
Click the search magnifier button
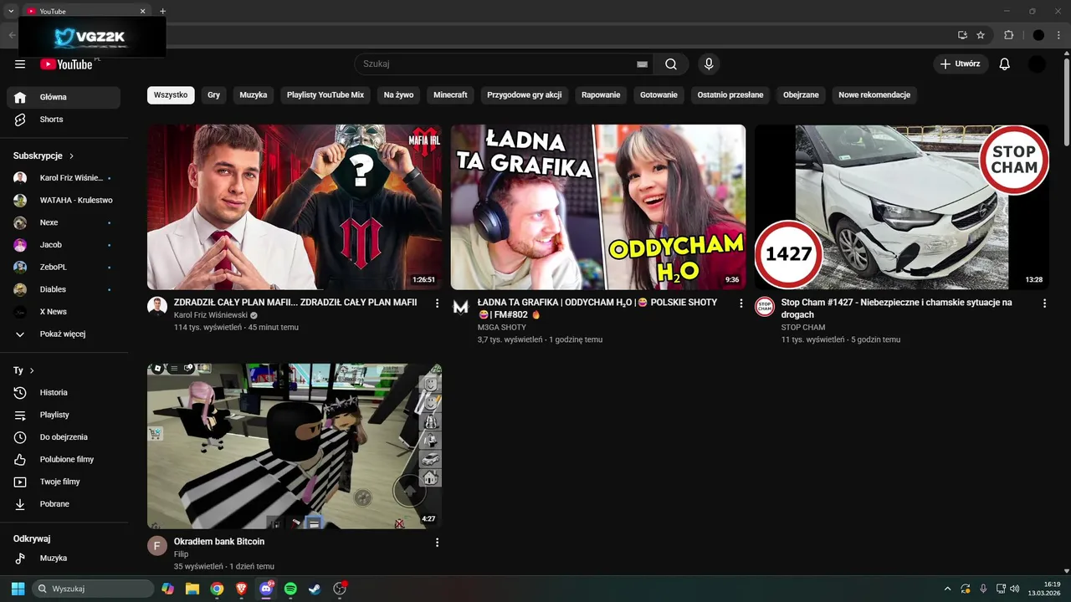[671, 64]
